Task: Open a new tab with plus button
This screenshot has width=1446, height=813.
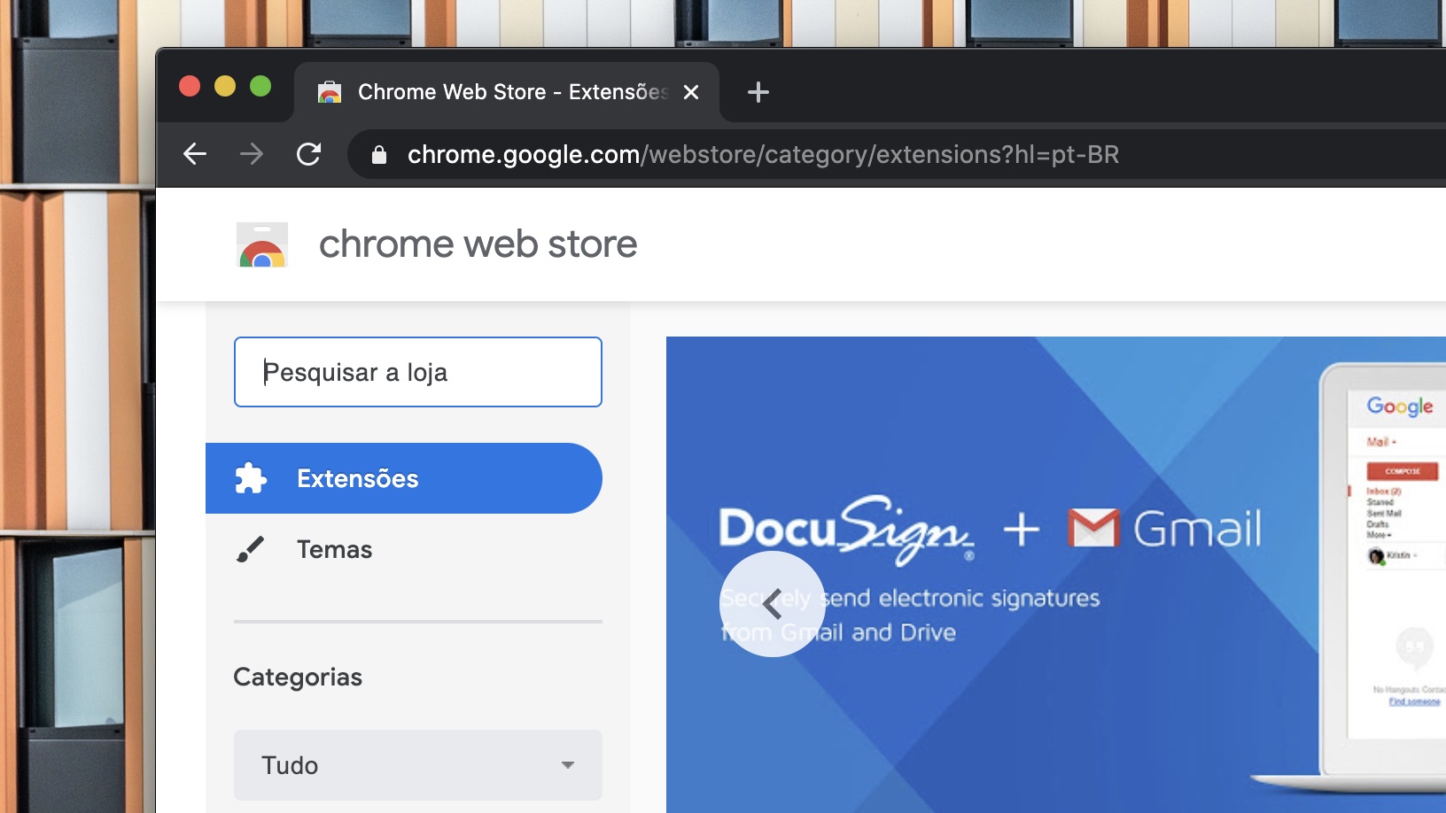Action: tap(758, 92)
